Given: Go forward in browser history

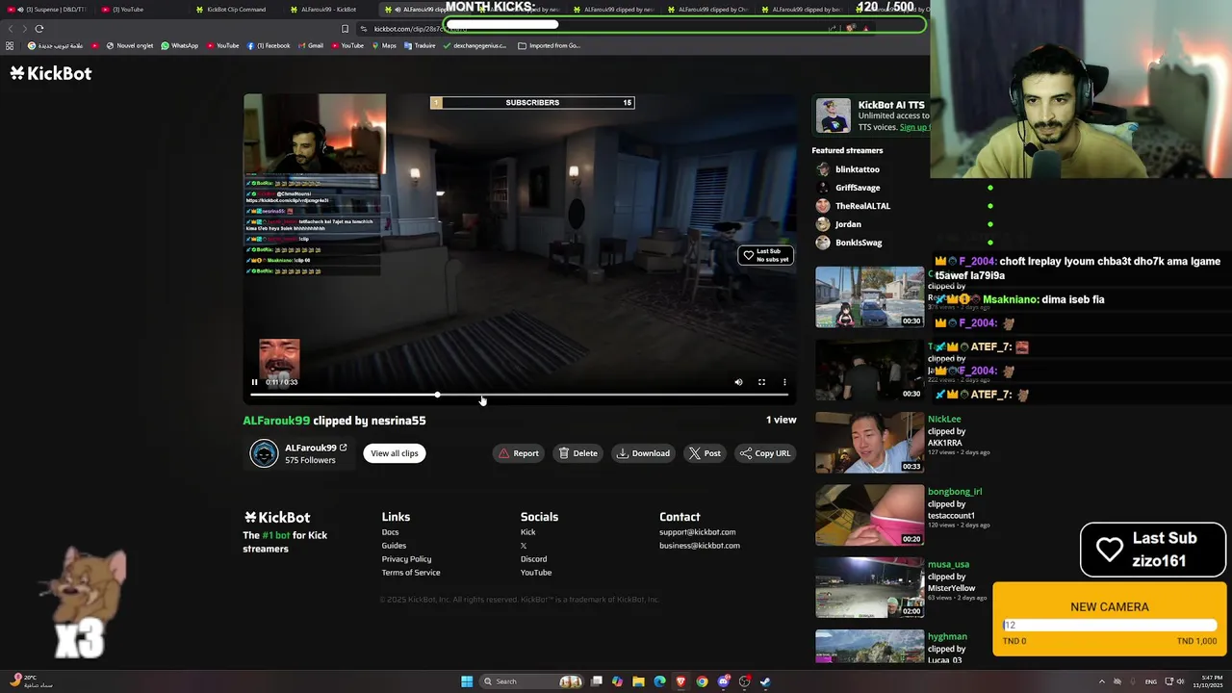Looking at the screenshot, I should point(25,29).
